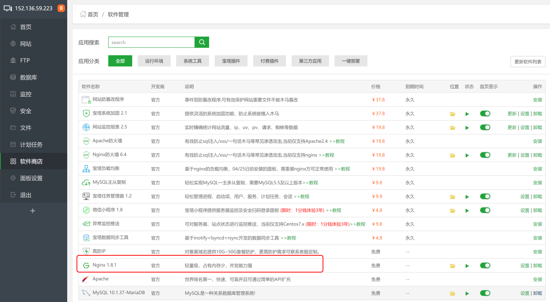Screen dimensions: 550x302
Task: Click the 更新软件列表 button
Action: (x=528, y=62)
